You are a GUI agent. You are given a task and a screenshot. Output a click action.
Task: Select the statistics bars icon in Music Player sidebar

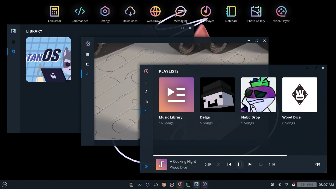coord(146,101)
